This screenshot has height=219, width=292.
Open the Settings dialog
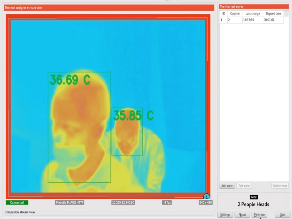(225, 215)
